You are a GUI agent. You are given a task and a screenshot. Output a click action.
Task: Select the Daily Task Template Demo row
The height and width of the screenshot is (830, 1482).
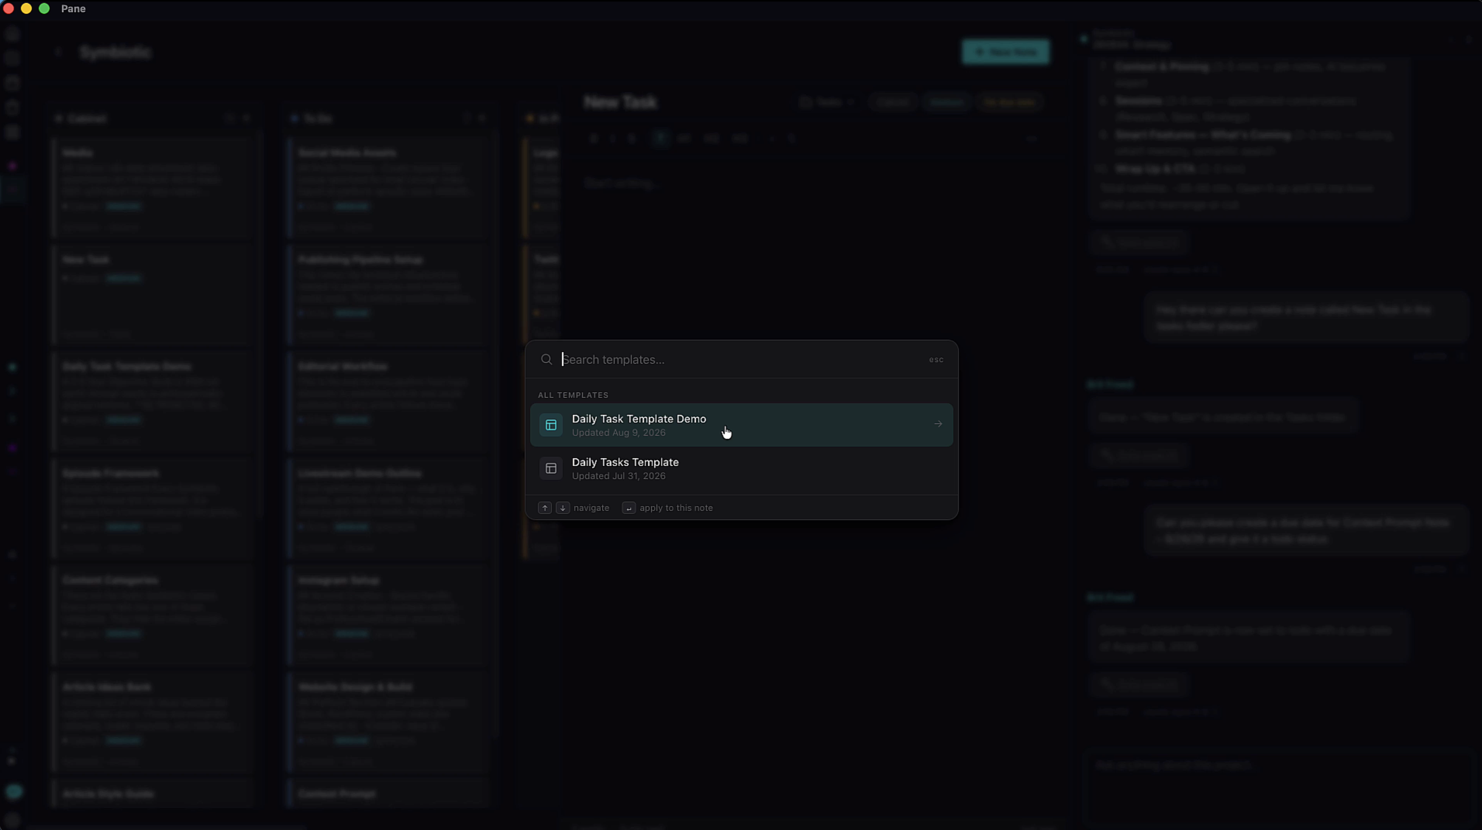click(741, 425)
